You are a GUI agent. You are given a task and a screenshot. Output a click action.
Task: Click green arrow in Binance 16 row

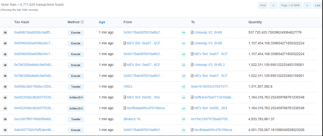tap(184, 119)
